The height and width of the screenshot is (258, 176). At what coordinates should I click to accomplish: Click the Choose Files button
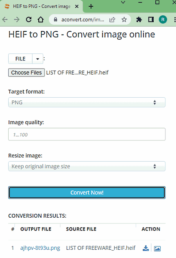click(x=27, y=73)
